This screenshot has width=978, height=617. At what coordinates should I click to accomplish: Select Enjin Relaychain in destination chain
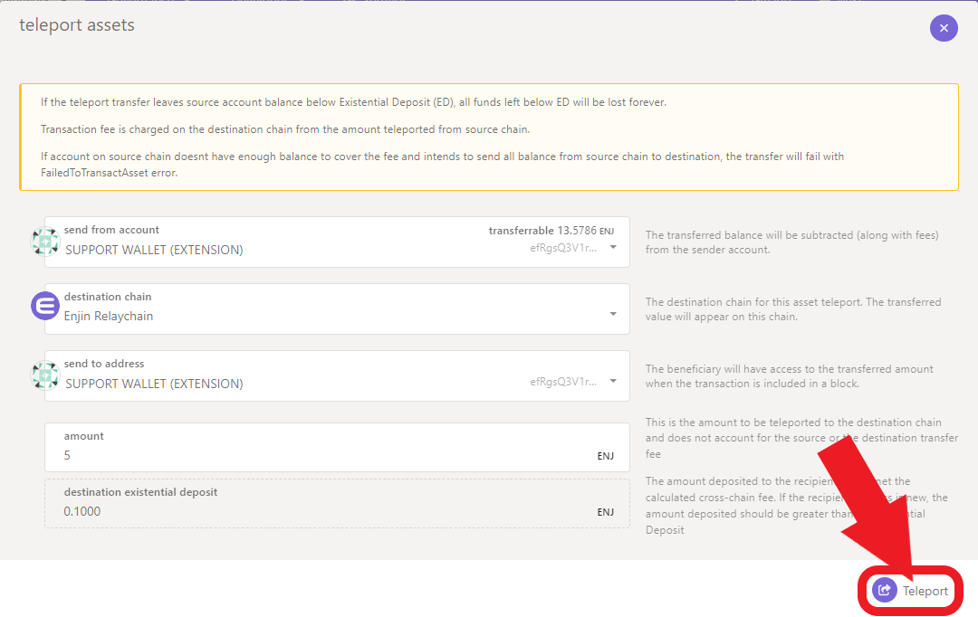[x=109, y=316]
